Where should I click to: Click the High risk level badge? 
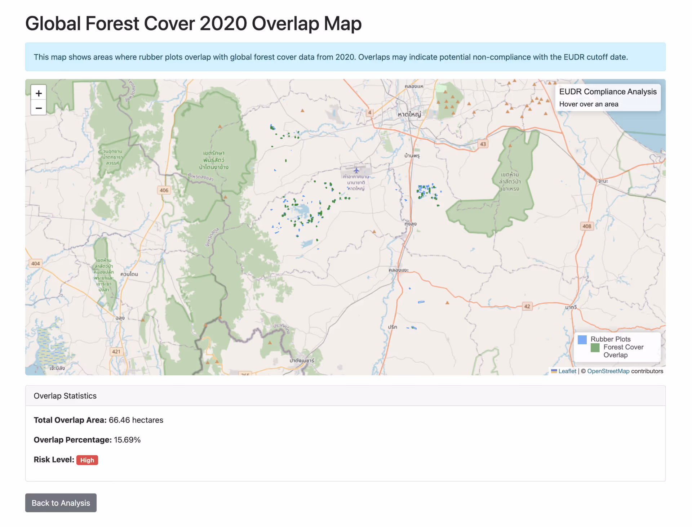tap(87, 460)
